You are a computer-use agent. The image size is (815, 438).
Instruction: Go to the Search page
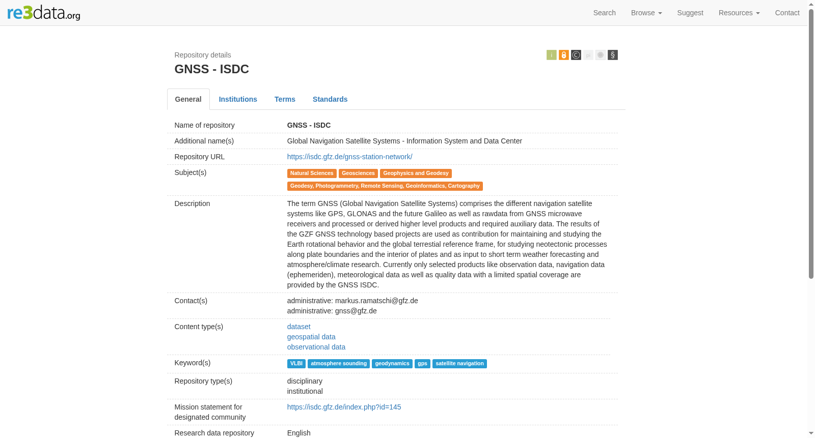coord(605,13)
